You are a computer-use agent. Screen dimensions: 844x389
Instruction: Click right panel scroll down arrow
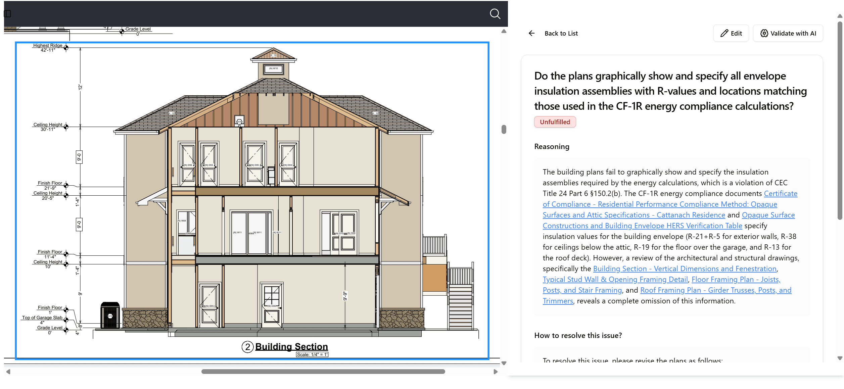tap(840, 358)
